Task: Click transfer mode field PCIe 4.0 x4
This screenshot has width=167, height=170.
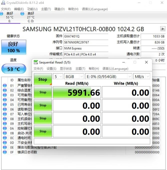Action: [x=86, y=54]
